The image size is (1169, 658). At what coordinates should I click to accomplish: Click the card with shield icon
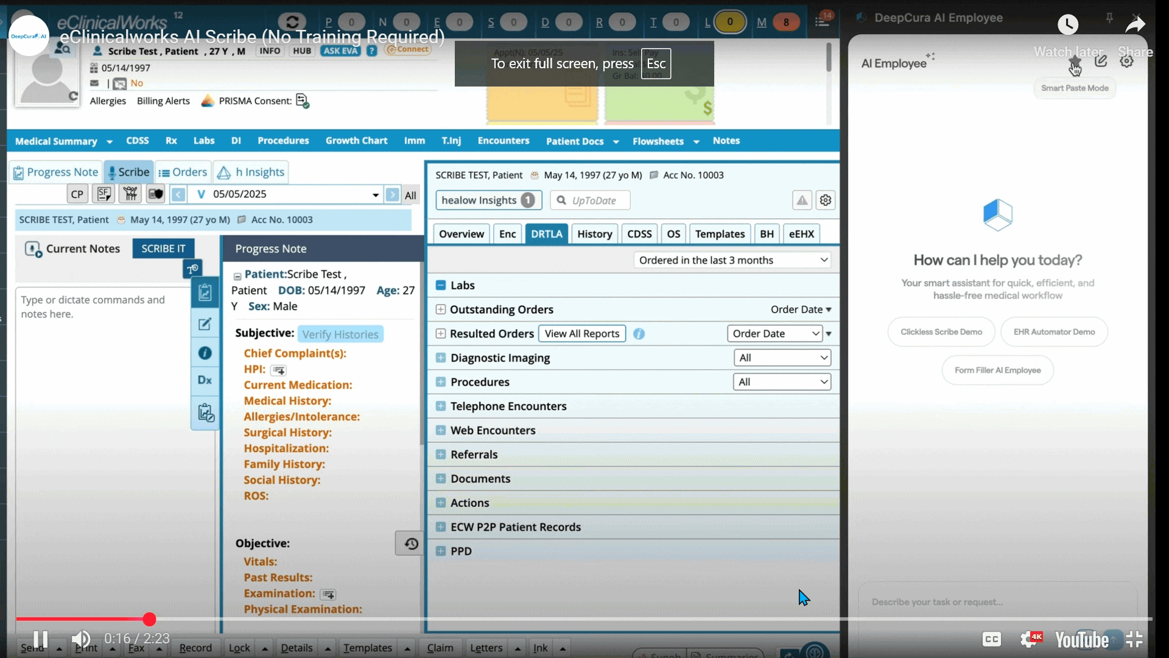tap(156, 194)
